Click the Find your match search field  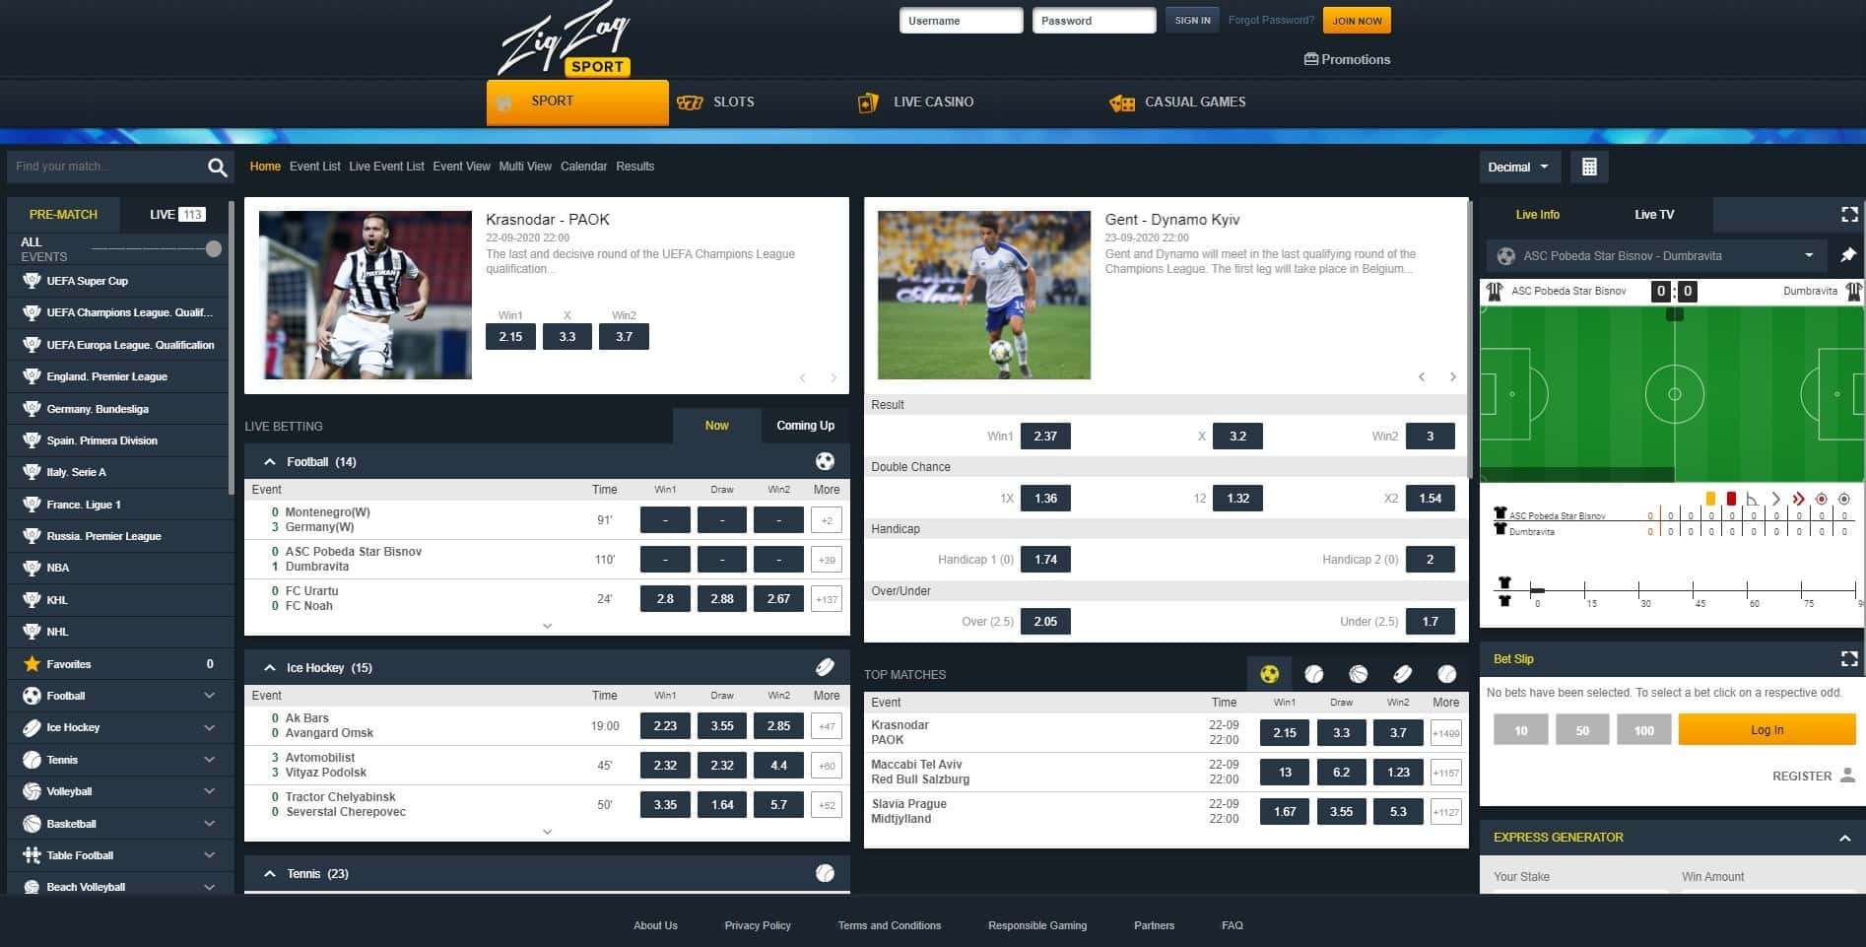(x=106, y=167)
